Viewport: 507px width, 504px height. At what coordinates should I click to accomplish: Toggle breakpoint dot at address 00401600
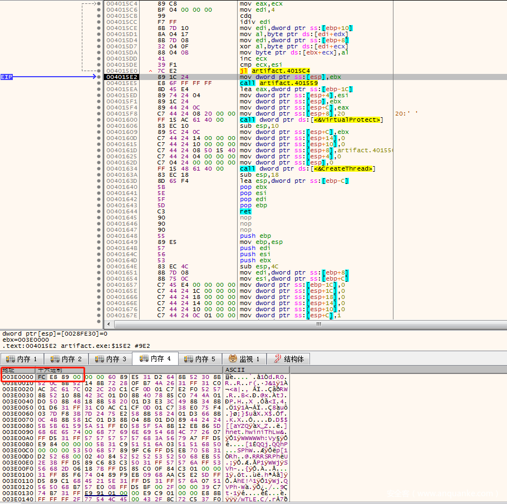pyautogui.click(x=99, y=119)
